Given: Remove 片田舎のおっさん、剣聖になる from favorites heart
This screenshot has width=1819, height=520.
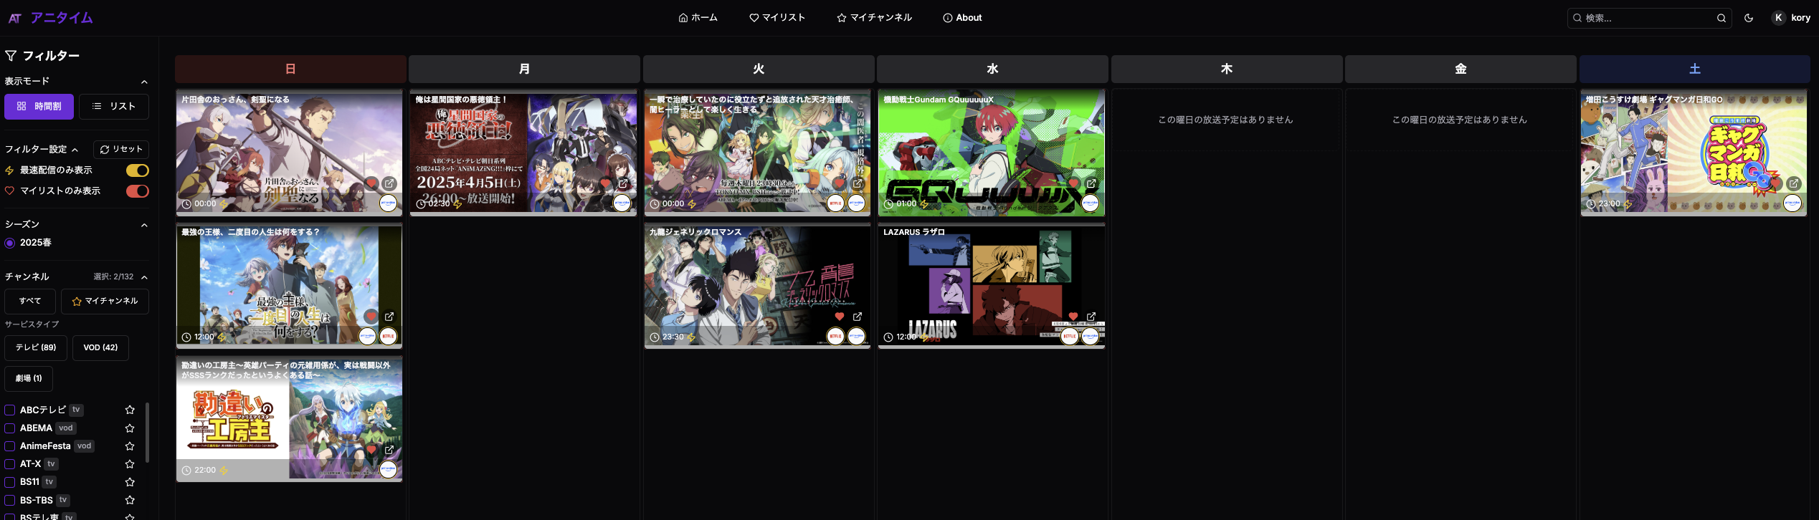Looking at the screenshot, I should 371,183.
